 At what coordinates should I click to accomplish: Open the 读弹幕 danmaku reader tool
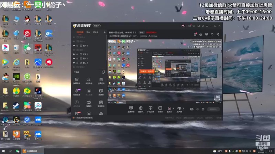[x=101, y=92]
